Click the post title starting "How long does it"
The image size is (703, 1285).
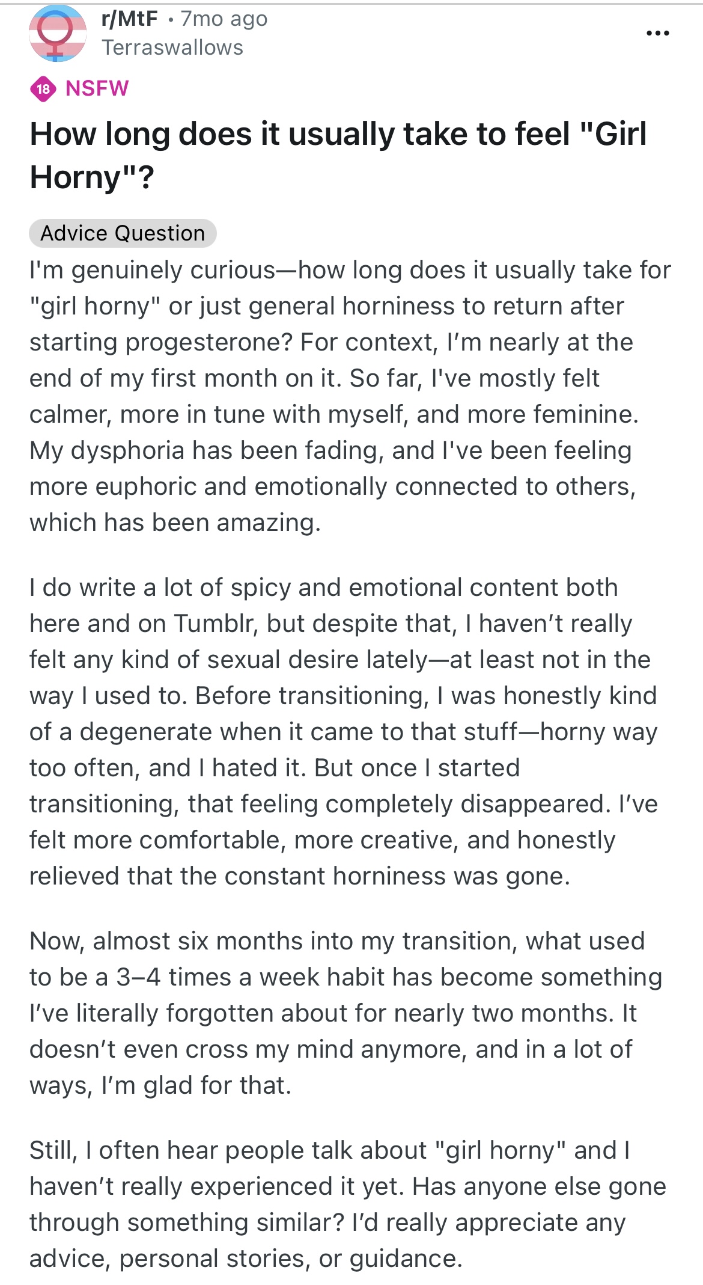[338, 155]
